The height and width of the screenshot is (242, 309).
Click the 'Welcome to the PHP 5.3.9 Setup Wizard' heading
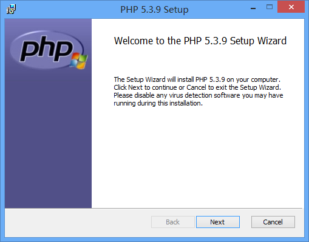click(x=200, y=41)
